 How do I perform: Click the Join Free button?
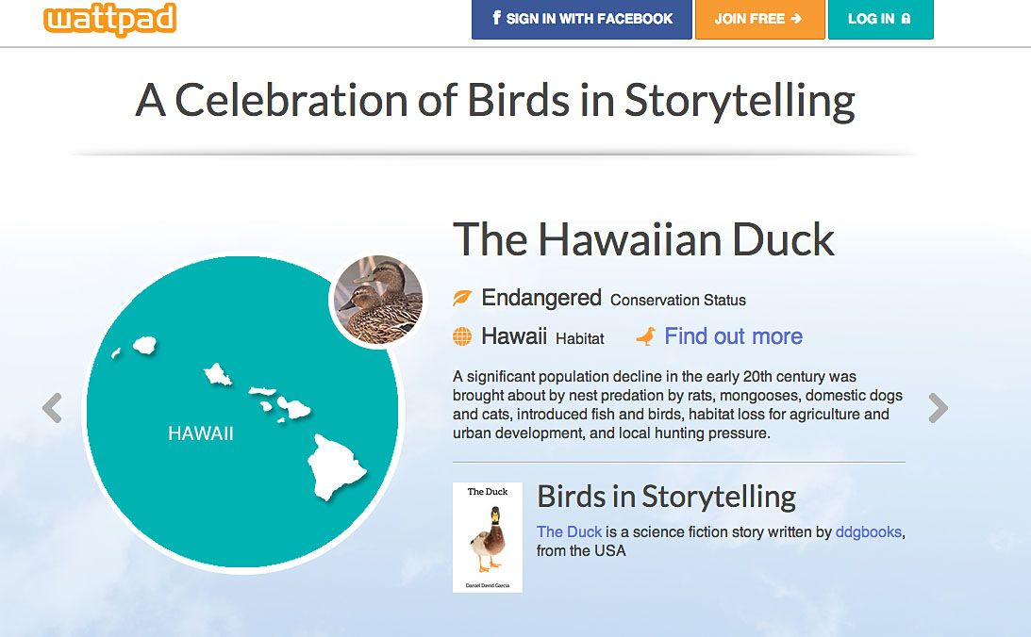759,19
